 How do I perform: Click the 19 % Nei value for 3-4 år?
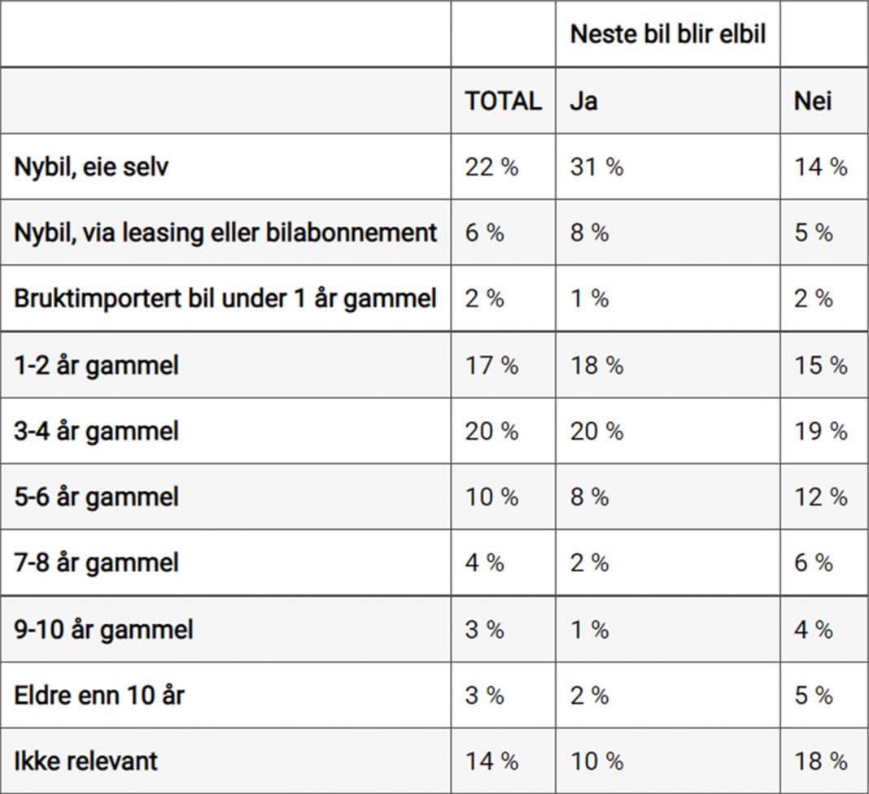coord(821,432)
